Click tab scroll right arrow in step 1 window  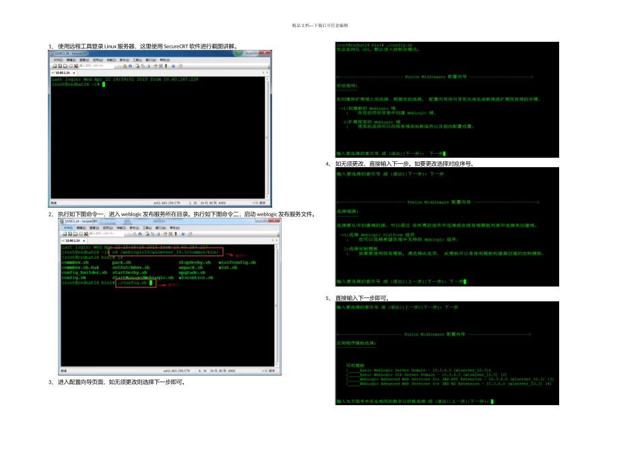pyautogui.click(x=267, y=73)
